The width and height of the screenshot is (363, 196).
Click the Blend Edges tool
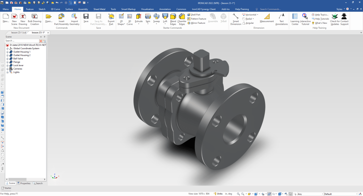173,16
